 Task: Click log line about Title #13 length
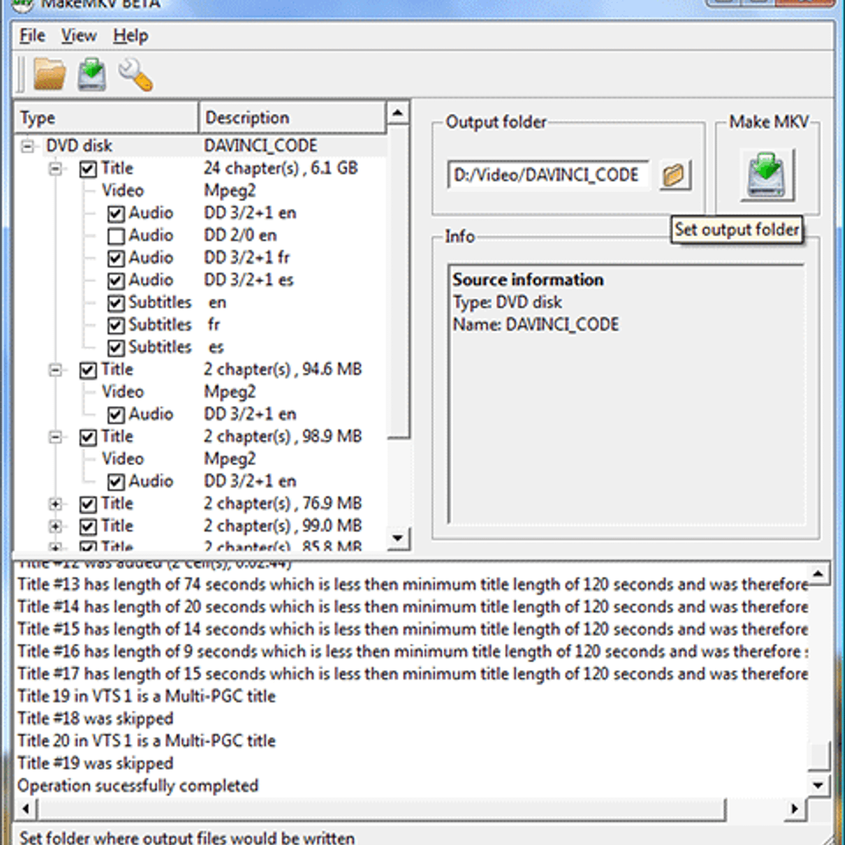point(412,585)
